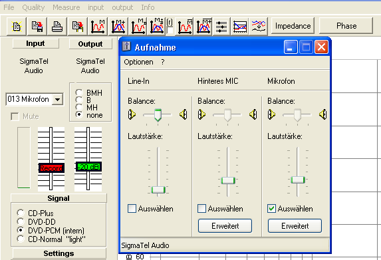This screenshot has height=260, width=381.
Task: Select the MH output radio button
Action: pyautogui.click(x=78, y=107)
